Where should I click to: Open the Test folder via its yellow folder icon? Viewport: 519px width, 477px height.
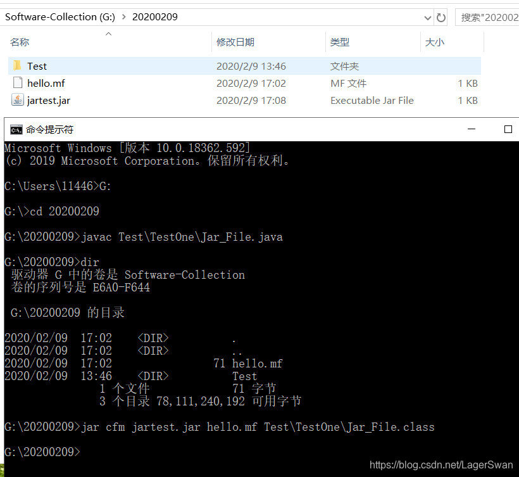[x=16, y=66]
